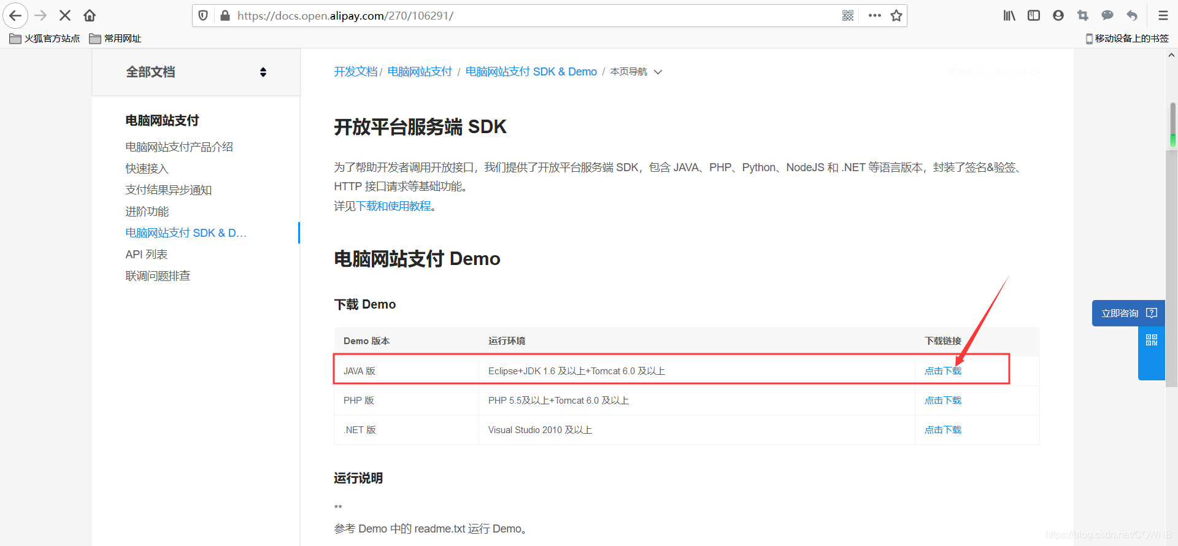
Task: Click the undo arrow toolbar icon
Action: pyautogui.click(x=1132, y=15)
